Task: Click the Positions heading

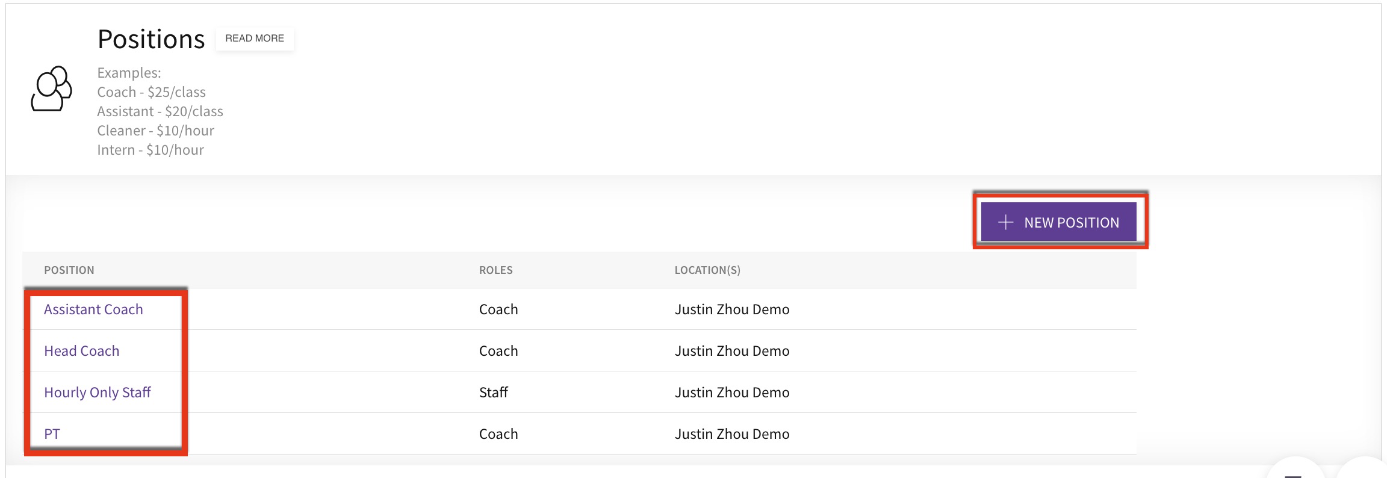Action: pos(151,39)
